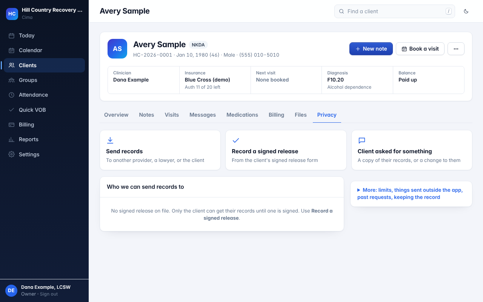The height and width of the screenshot is (302, 483).
Task: Click the Settings gear icon
Action: pyautogui.click(x=11, y=154)
